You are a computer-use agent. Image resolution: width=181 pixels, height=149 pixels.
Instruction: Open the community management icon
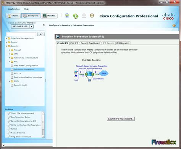(67, 16)
